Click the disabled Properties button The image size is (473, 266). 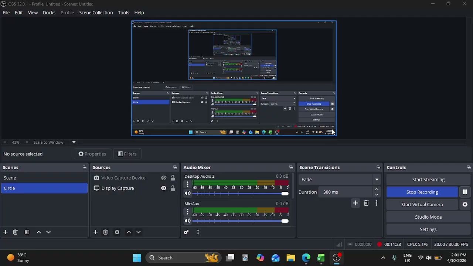point(92,154)
